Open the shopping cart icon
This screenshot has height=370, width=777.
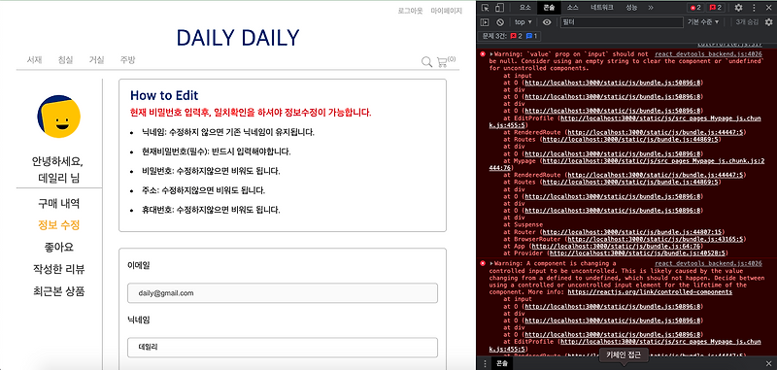(x=442, y=62)
